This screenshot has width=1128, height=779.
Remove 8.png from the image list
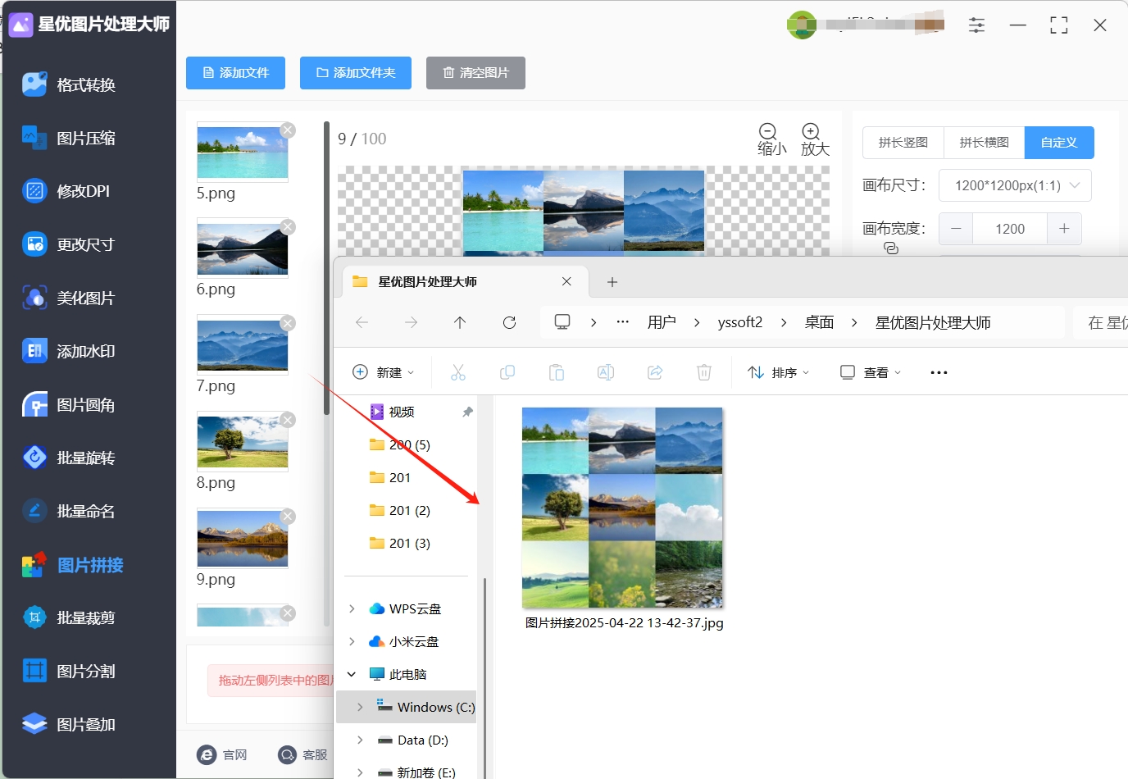pos(288,420)
